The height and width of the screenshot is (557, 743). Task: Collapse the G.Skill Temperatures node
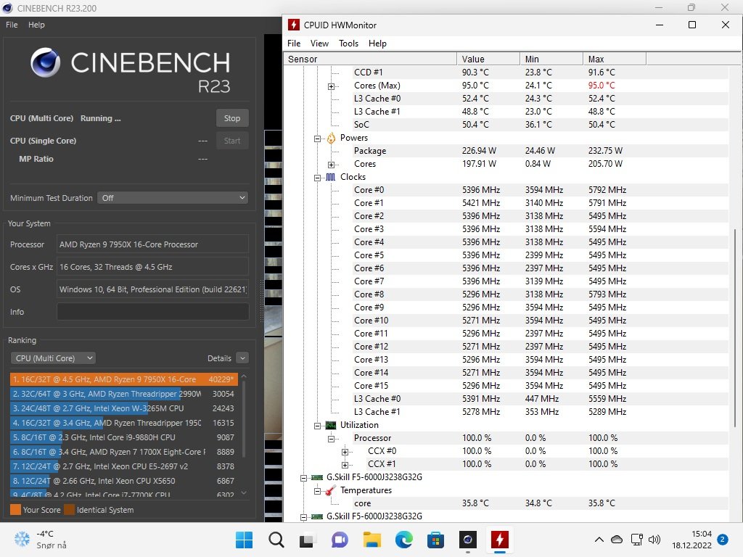click(x=318, y=491)
